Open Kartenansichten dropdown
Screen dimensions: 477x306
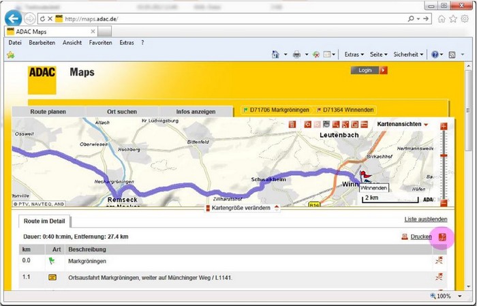pos(403,124)
